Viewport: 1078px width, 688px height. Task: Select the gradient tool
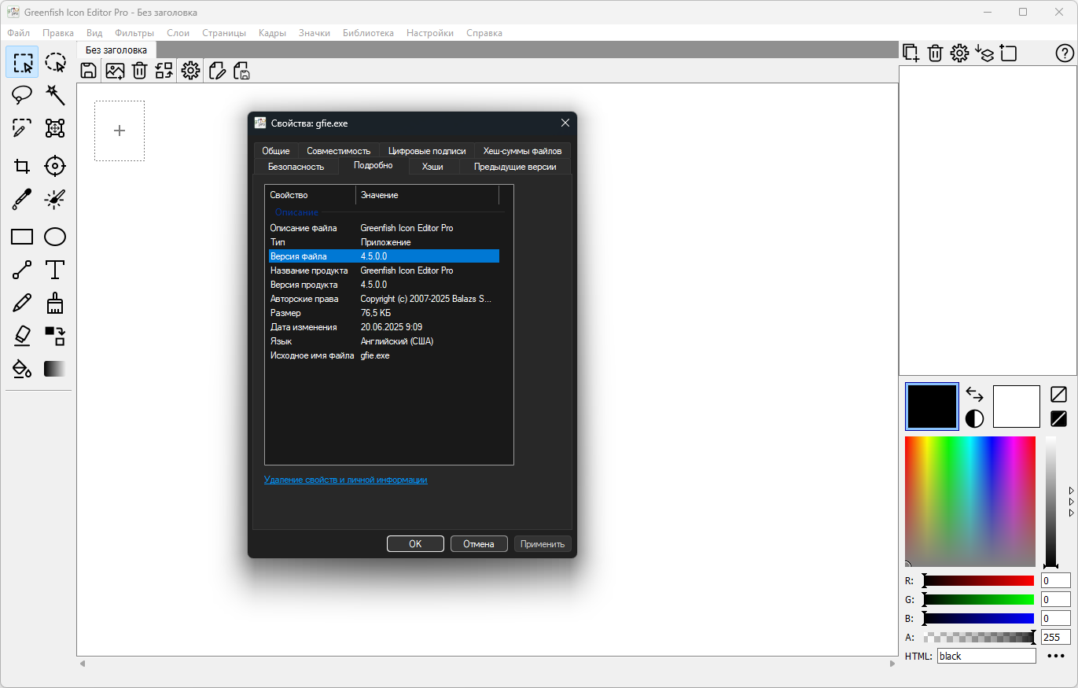(x=55, y=369)
